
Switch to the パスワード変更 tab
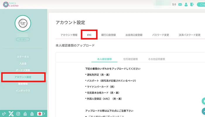(160, 35)
